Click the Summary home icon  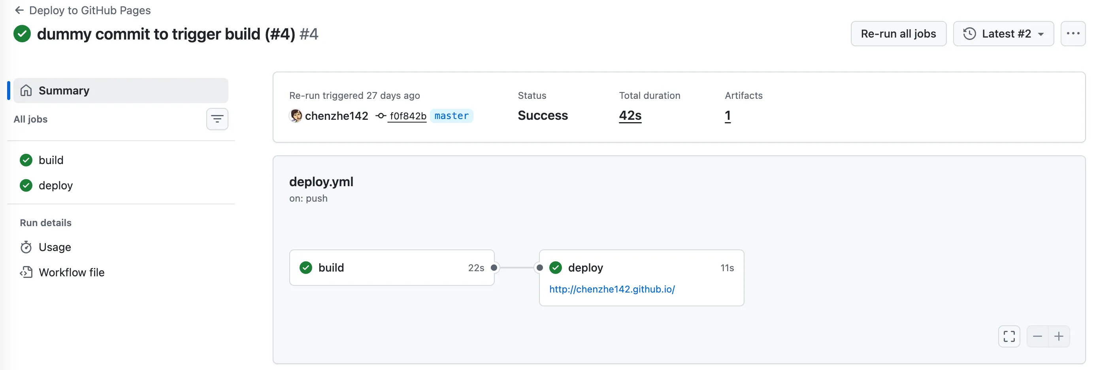tap(26, 90)
